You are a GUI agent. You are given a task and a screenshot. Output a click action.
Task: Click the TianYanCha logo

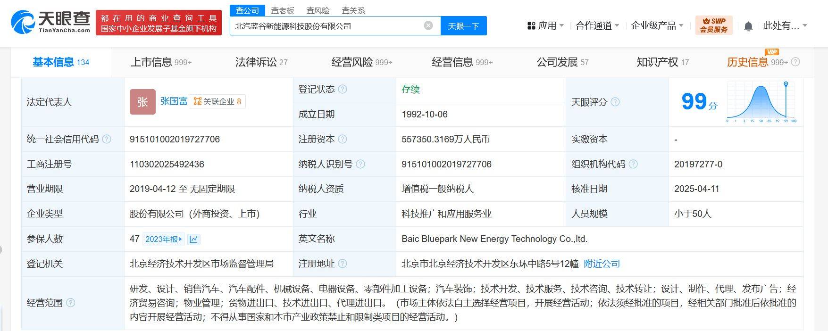click(x=50, y=22)
